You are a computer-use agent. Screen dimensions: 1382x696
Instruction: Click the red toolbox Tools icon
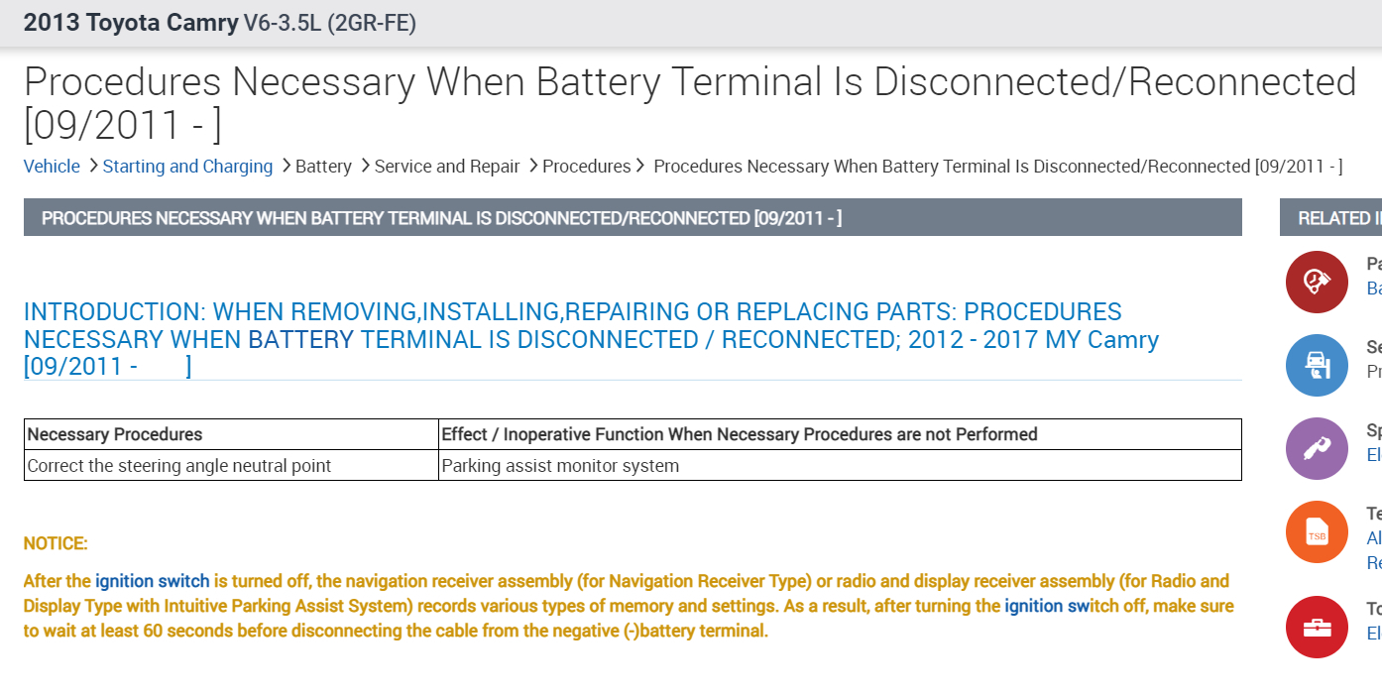pyautogui.click(x=1317, y=628)
